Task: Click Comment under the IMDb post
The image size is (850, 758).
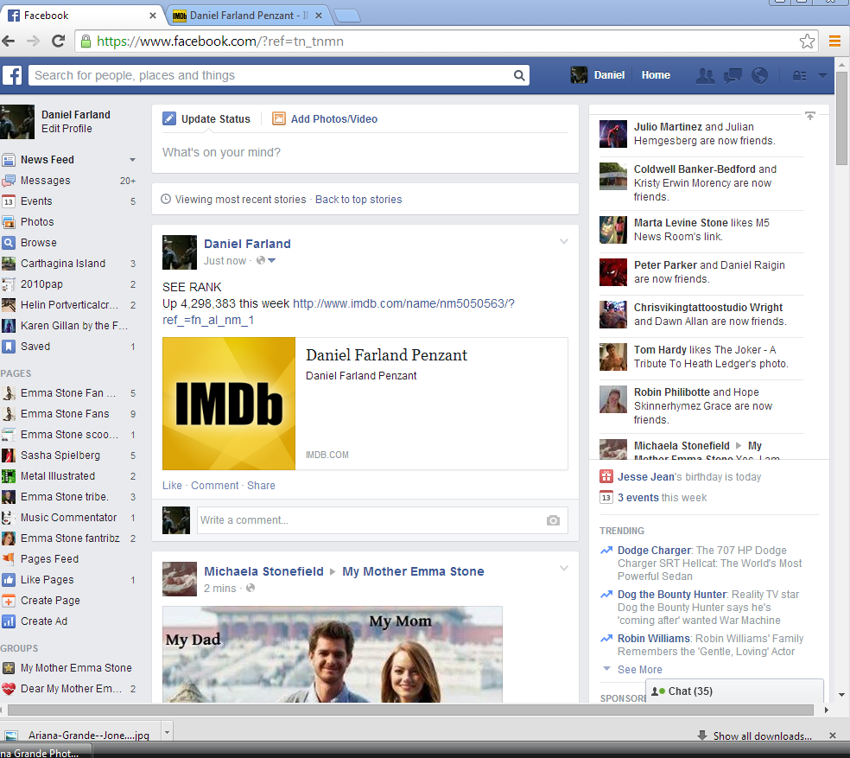Action: coord(215,486)
